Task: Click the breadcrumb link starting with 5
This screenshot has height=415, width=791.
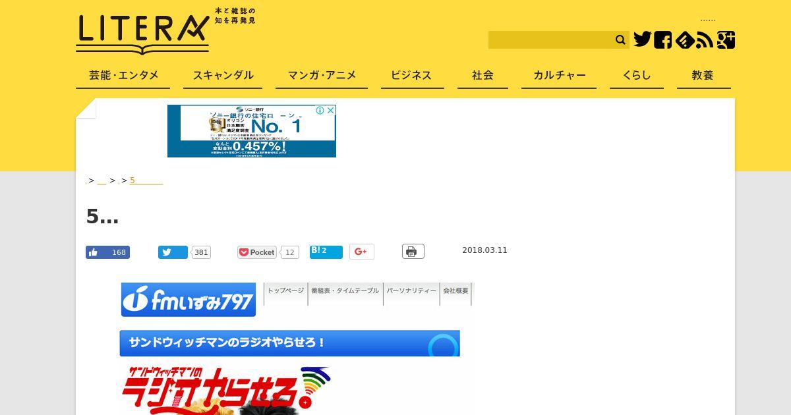Action: 146,180
